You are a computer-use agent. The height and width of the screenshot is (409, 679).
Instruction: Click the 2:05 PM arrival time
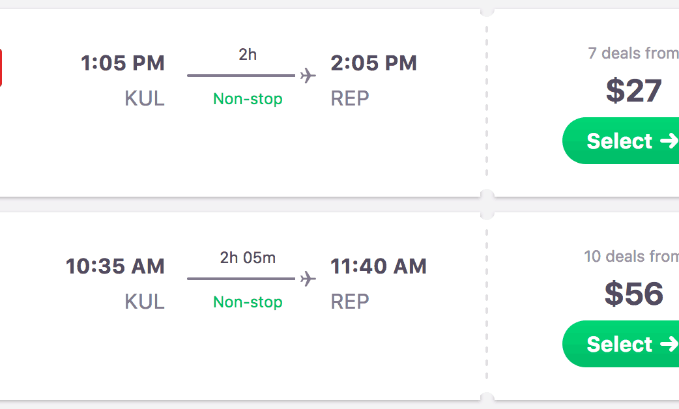point(373,63)
